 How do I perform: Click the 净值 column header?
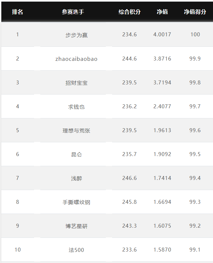[x=162, y=12]
